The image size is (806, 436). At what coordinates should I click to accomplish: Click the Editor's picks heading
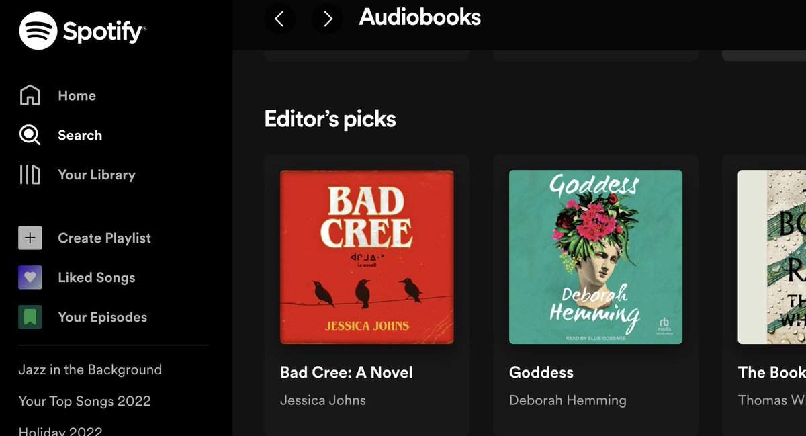tap(330, 119)
